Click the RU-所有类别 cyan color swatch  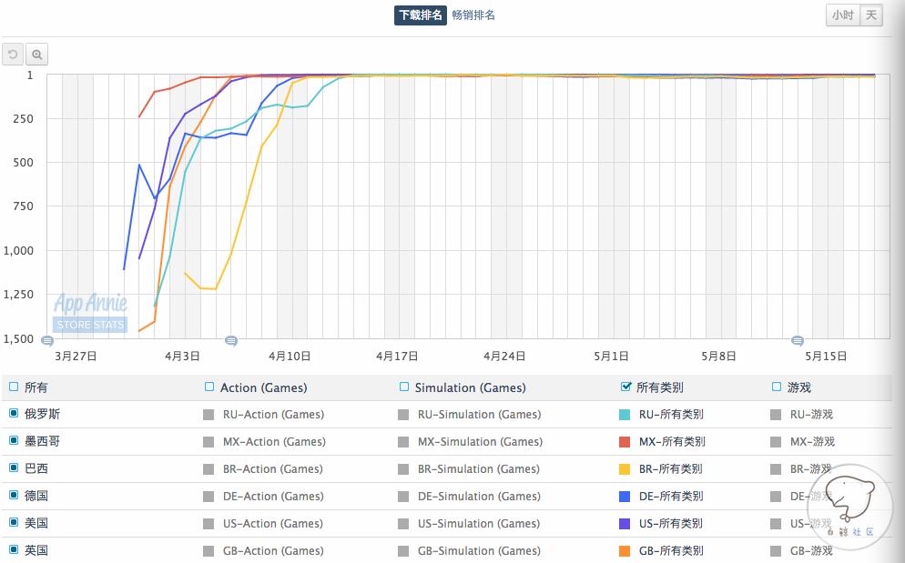(x=625, y=415)
